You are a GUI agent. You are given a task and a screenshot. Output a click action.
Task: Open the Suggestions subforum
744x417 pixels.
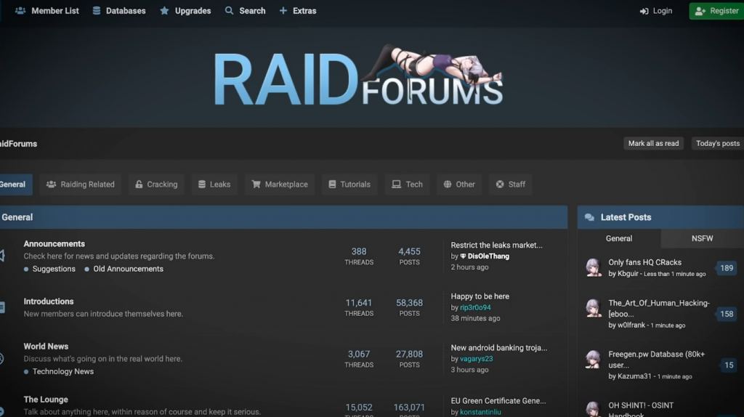click(x=54, y=269)
